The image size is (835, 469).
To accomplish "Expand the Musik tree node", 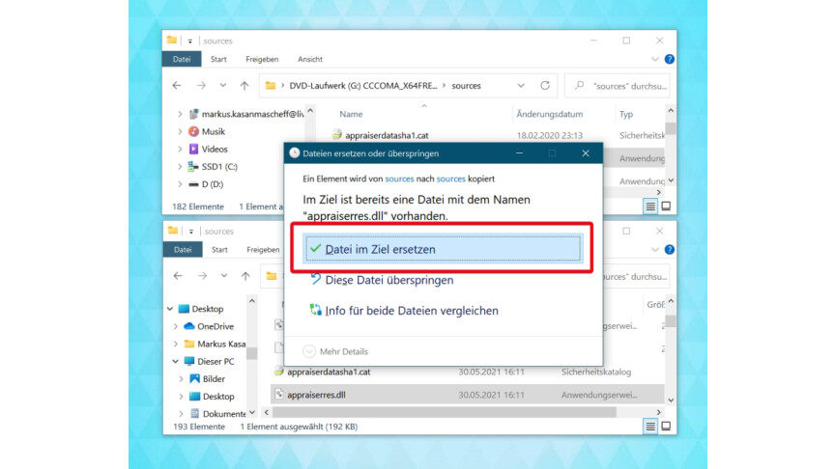I will coord(180,131).
